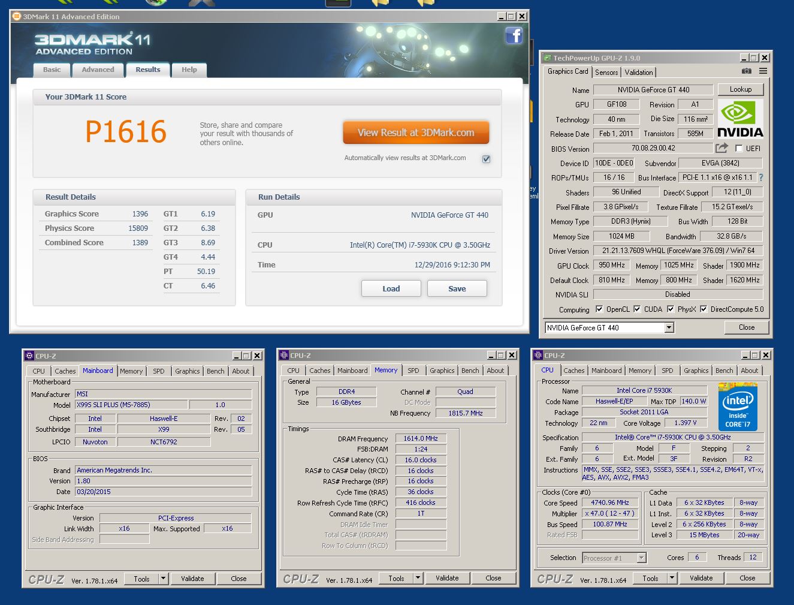Viewport: 794px width, 605px height.
Task: Click the GPU Name field in GPU-Z
Action: tap(653, 90)
